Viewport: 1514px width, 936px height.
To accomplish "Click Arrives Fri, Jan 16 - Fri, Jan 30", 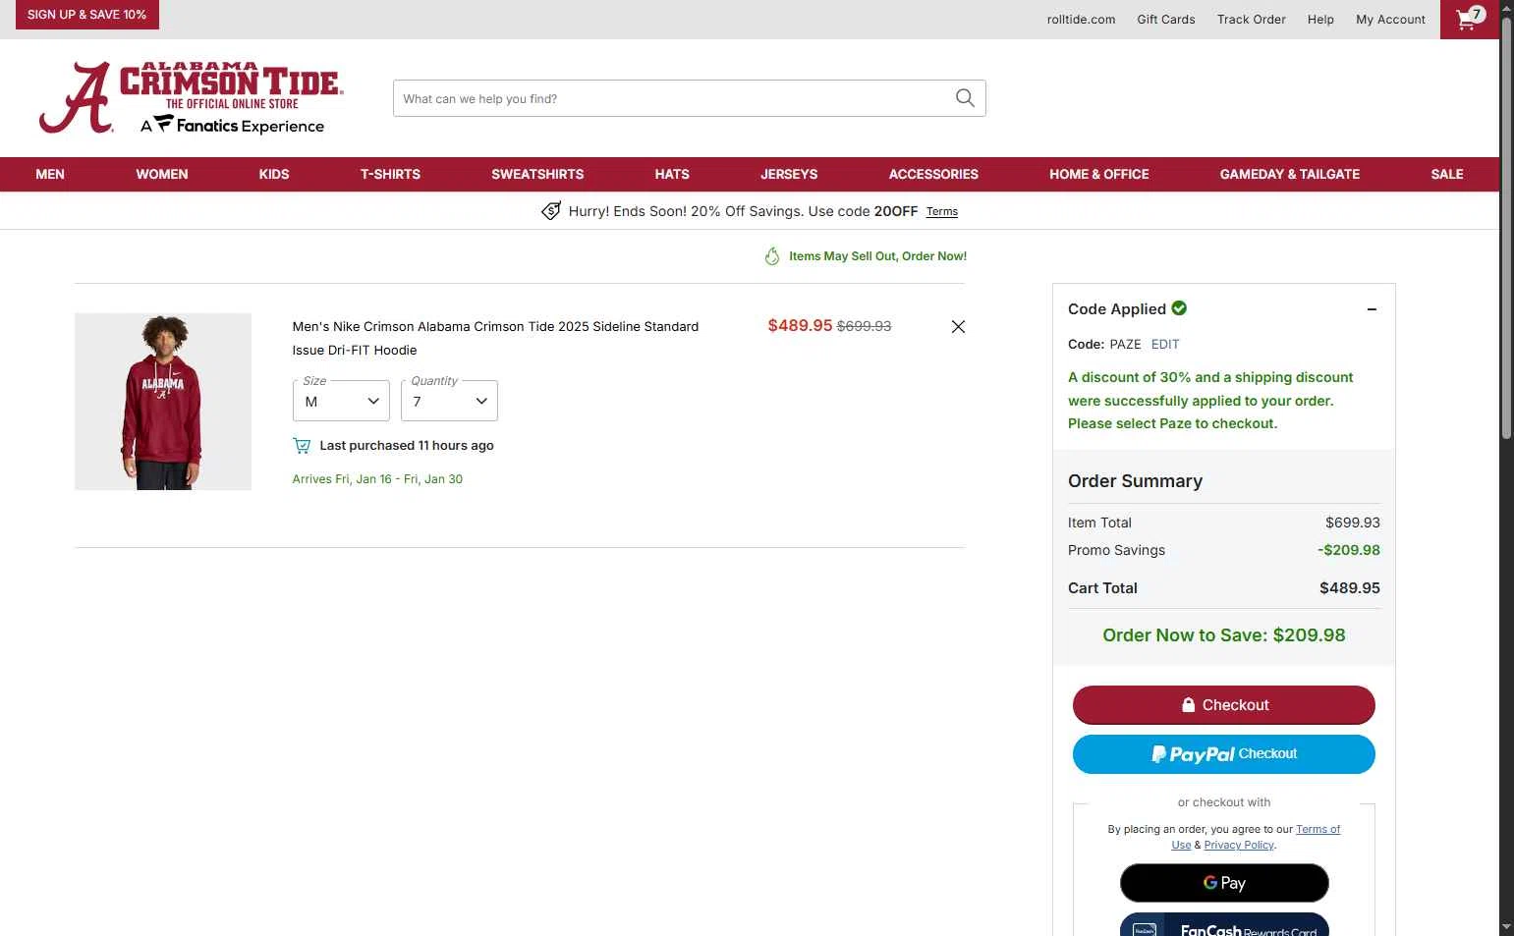I will [377, 479].
